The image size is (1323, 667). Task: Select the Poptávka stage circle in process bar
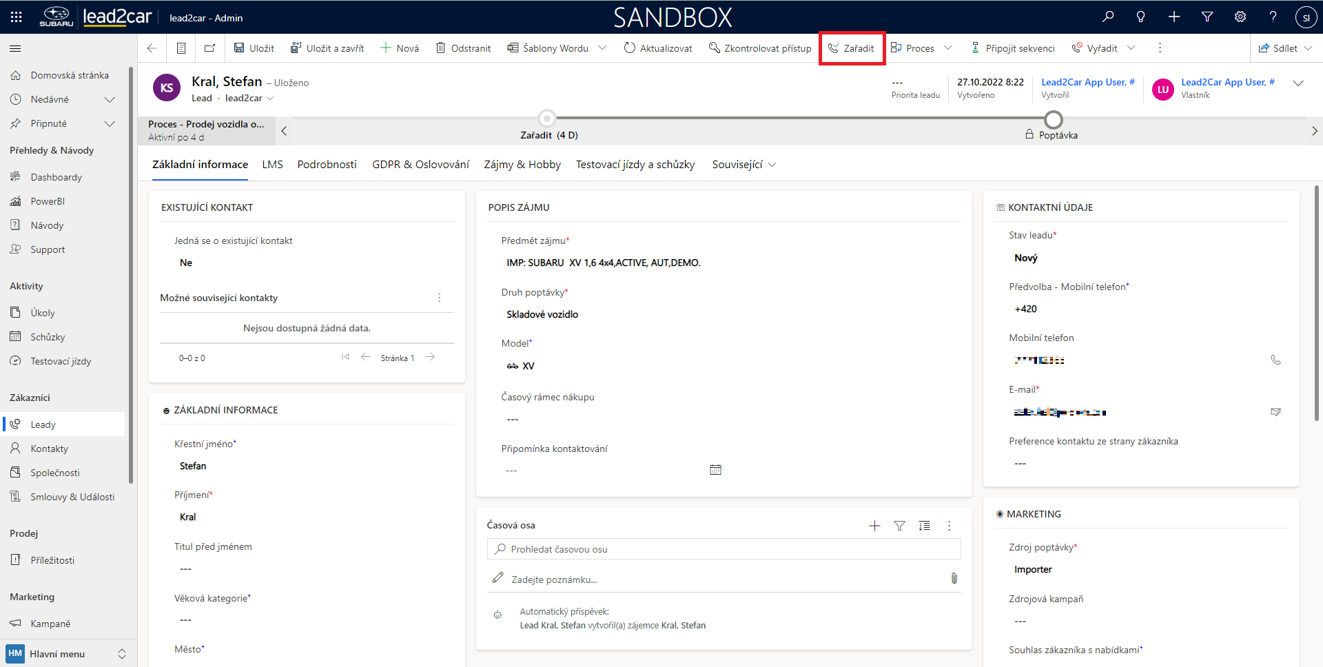pos(1053,120)
